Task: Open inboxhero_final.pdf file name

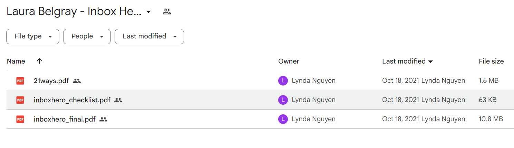Action: click(65, 119)
